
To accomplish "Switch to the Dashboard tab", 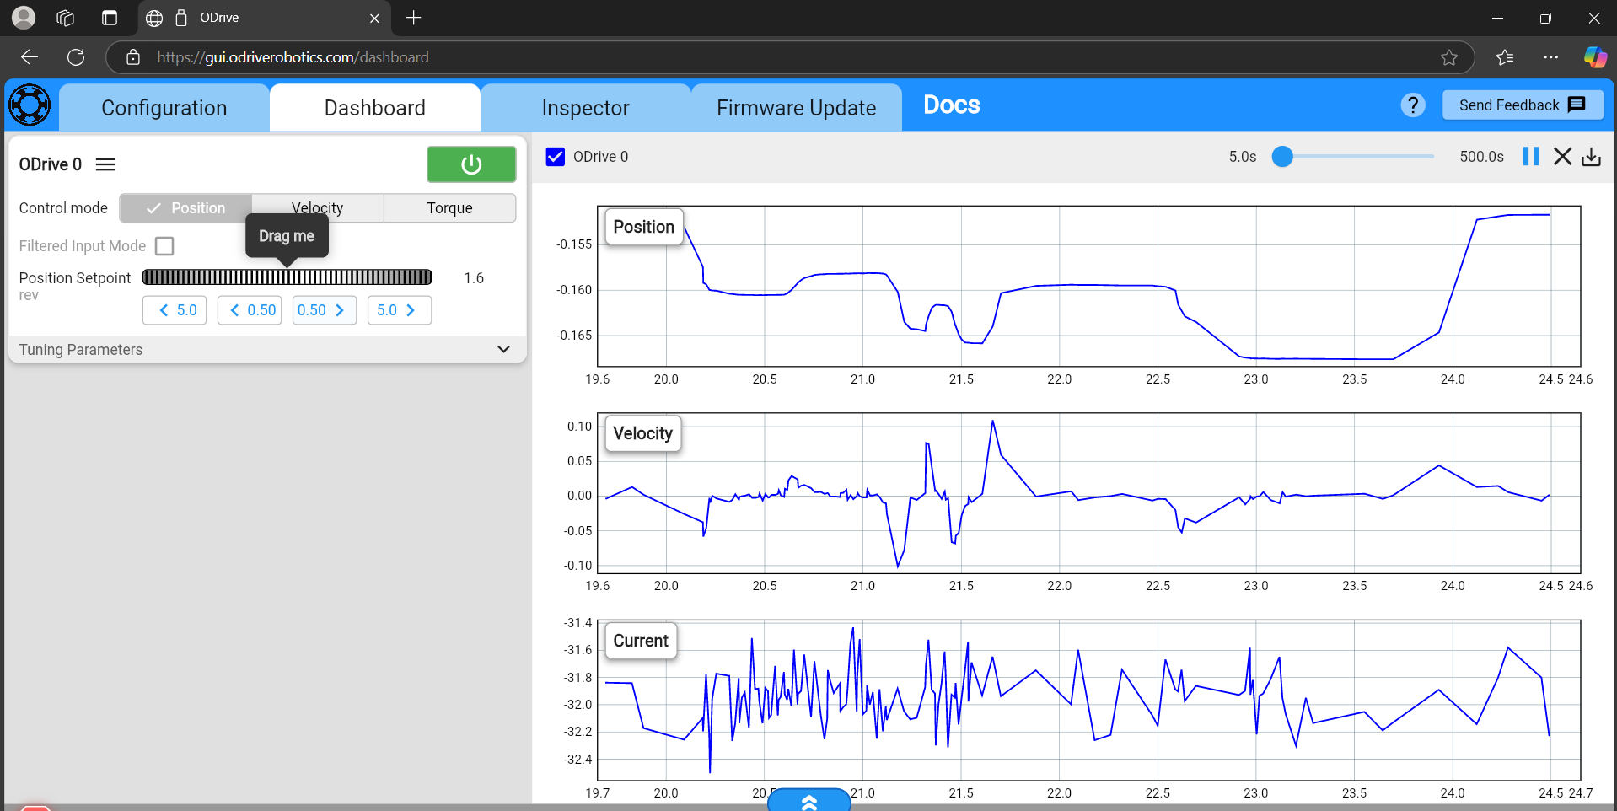I will [375, 108].
